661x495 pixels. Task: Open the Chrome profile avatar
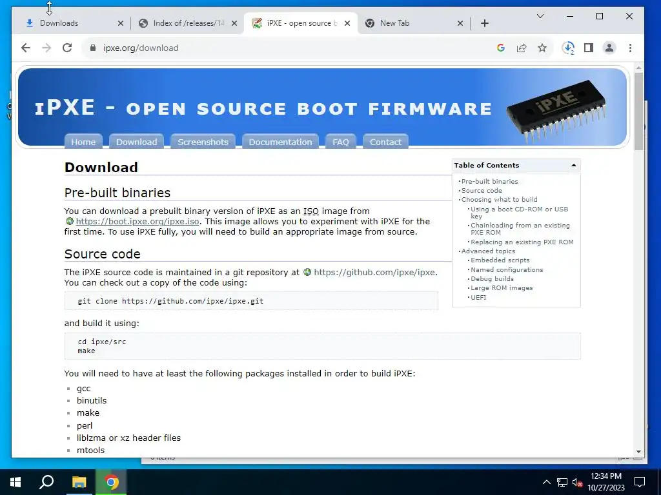click(x=609, y=48)
